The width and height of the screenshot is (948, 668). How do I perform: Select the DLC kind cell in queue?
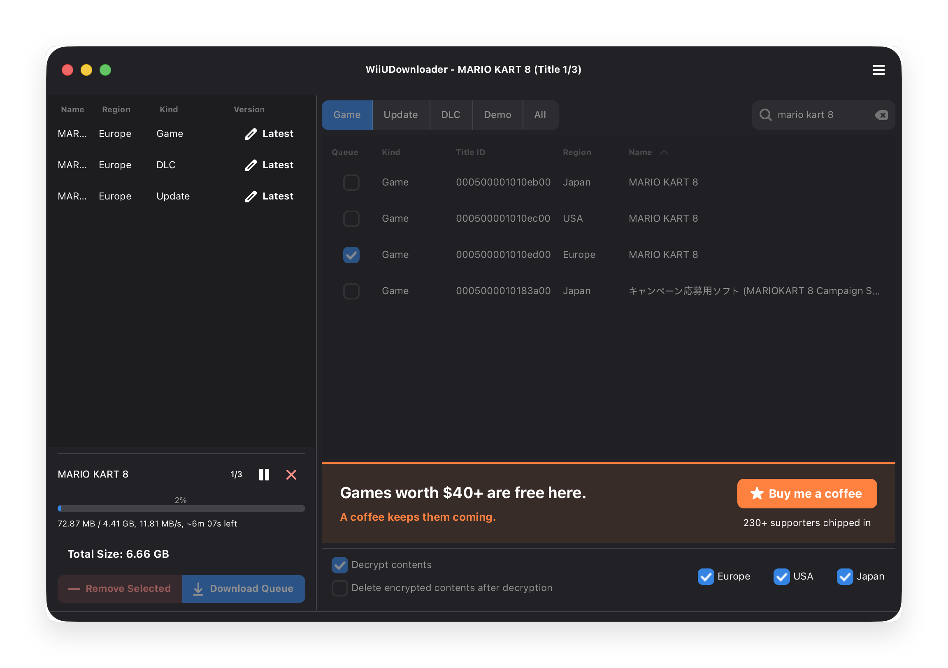tap(166, 165)
